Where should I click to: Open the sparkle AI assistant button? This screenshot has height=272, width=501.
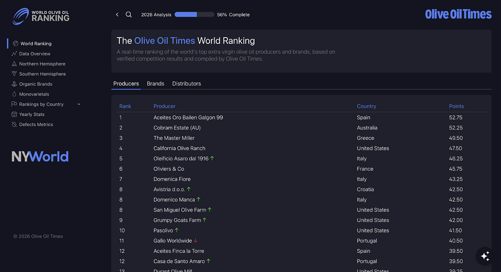pyautogui.click(x=485, y=256)
